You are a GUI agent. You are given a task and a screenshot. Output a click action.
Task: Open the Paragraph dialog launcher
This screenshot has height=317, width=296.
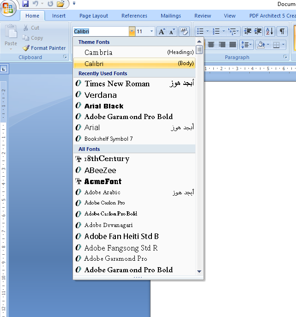click(x=285, y=57)
